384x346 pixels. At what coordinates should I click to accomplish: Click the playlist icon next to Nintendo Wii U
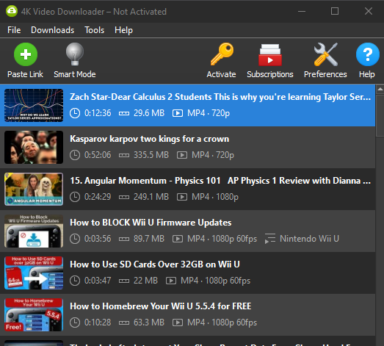click(x=270, y=239)
